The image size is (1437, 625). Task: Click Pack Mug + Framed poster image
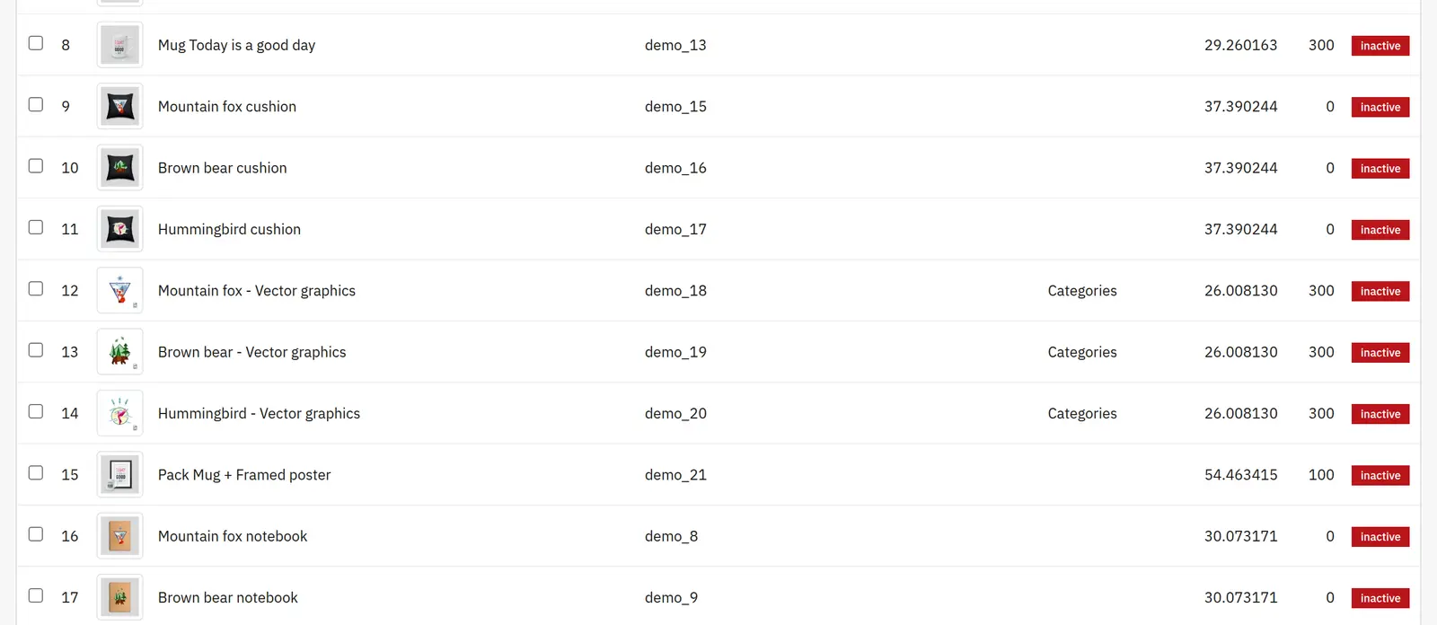point(119,474)
